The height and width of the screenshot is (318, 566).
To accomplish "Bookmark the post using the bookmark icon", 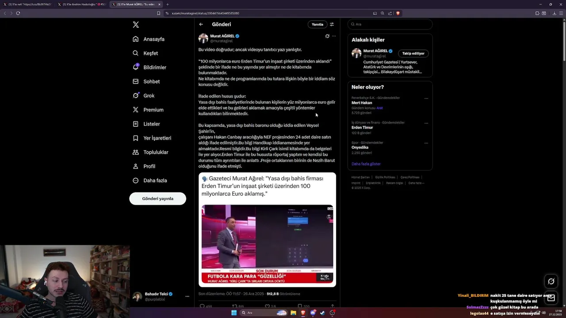I will pyautogui.click(x=300, y=306).
